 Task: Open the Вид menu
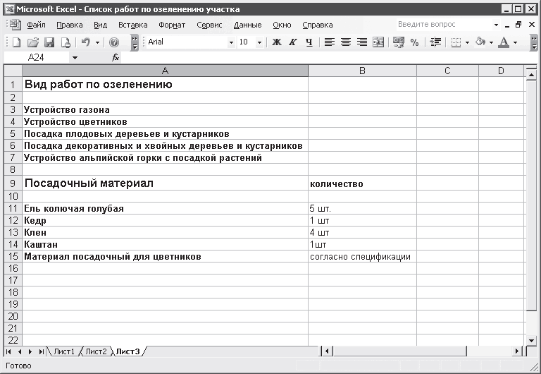point(101,25)
